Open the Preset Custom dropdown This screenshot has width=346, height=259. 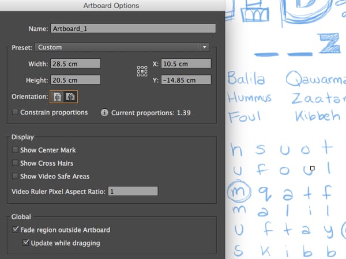(122, 47)
